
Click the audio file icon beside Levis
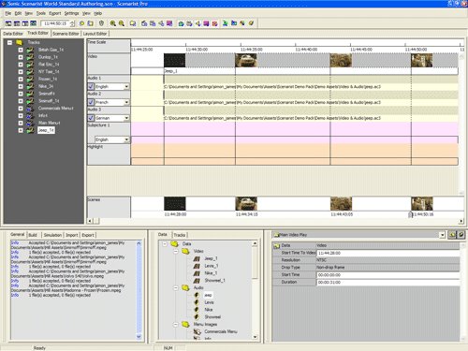(x=197, y=302)
